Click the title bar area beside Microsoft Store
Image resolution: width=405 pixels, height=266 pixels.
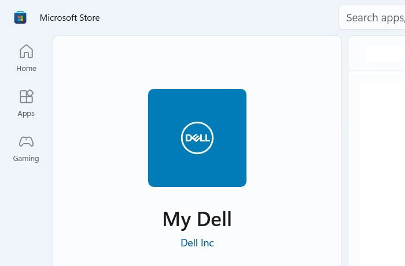(x=219, y=17)
